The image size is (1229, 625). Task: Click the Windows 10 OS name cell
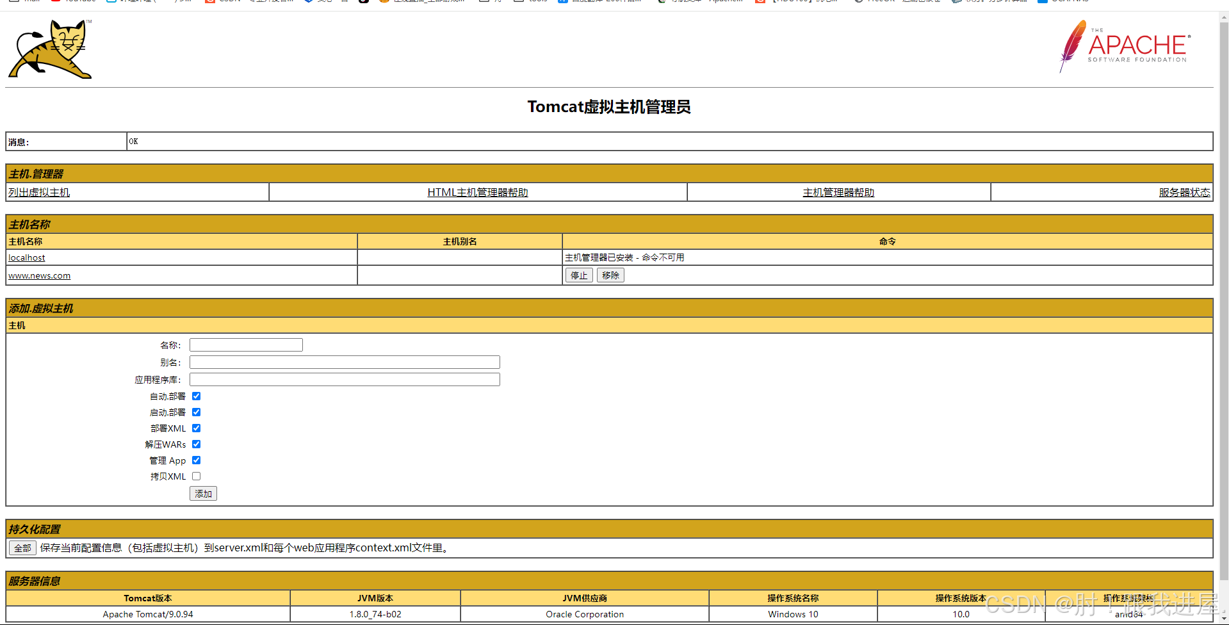pos(793,614)
